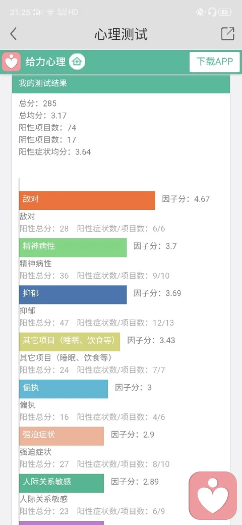The width and height of the screenshot is (242, 525).
Task: Click the 下载APP button
Action: [215, 62]
